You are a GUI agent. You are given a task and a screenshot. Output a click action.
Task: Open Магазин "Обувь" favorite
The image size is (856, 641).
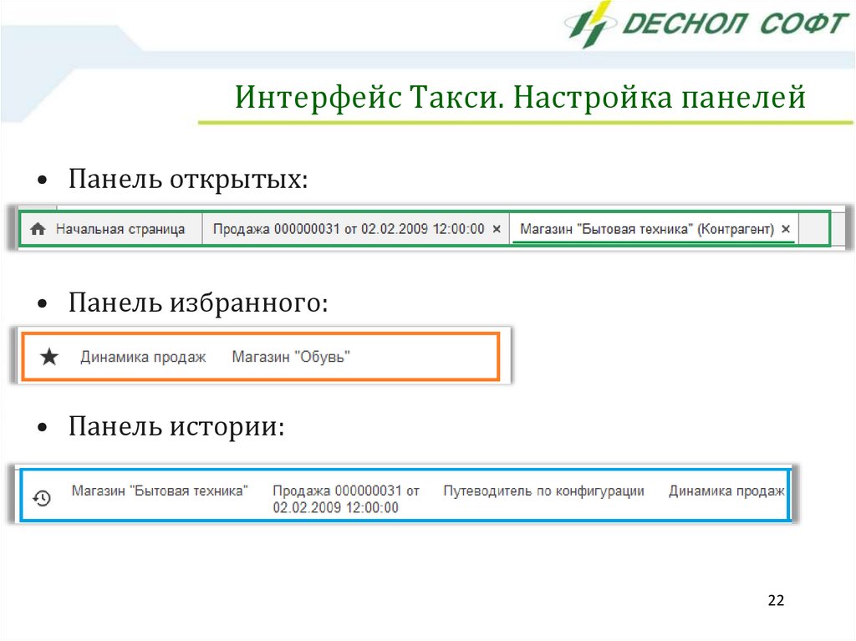[x=291, y=357]
